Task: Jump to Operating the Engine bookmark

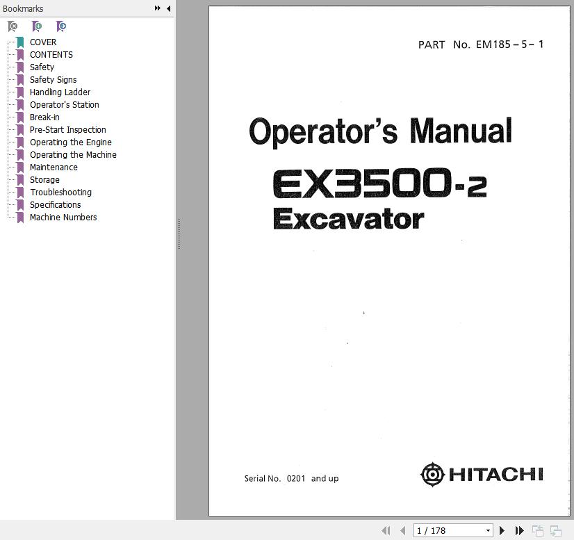Action: [x=71, y=142]
